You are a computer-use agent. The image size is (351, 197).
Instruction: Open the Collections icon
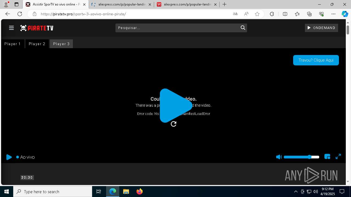309,14
